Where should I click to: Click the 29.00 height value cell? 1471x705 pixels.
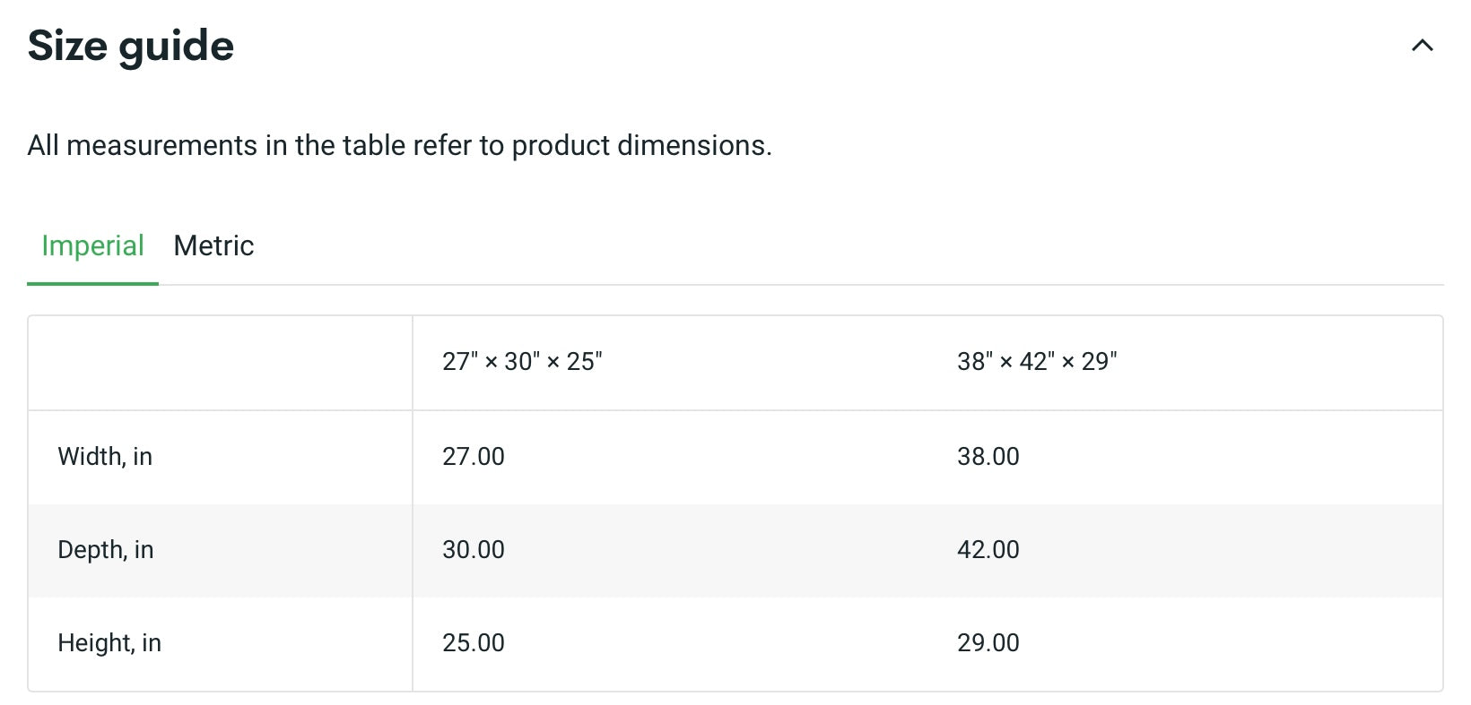[x=988, y=643]
